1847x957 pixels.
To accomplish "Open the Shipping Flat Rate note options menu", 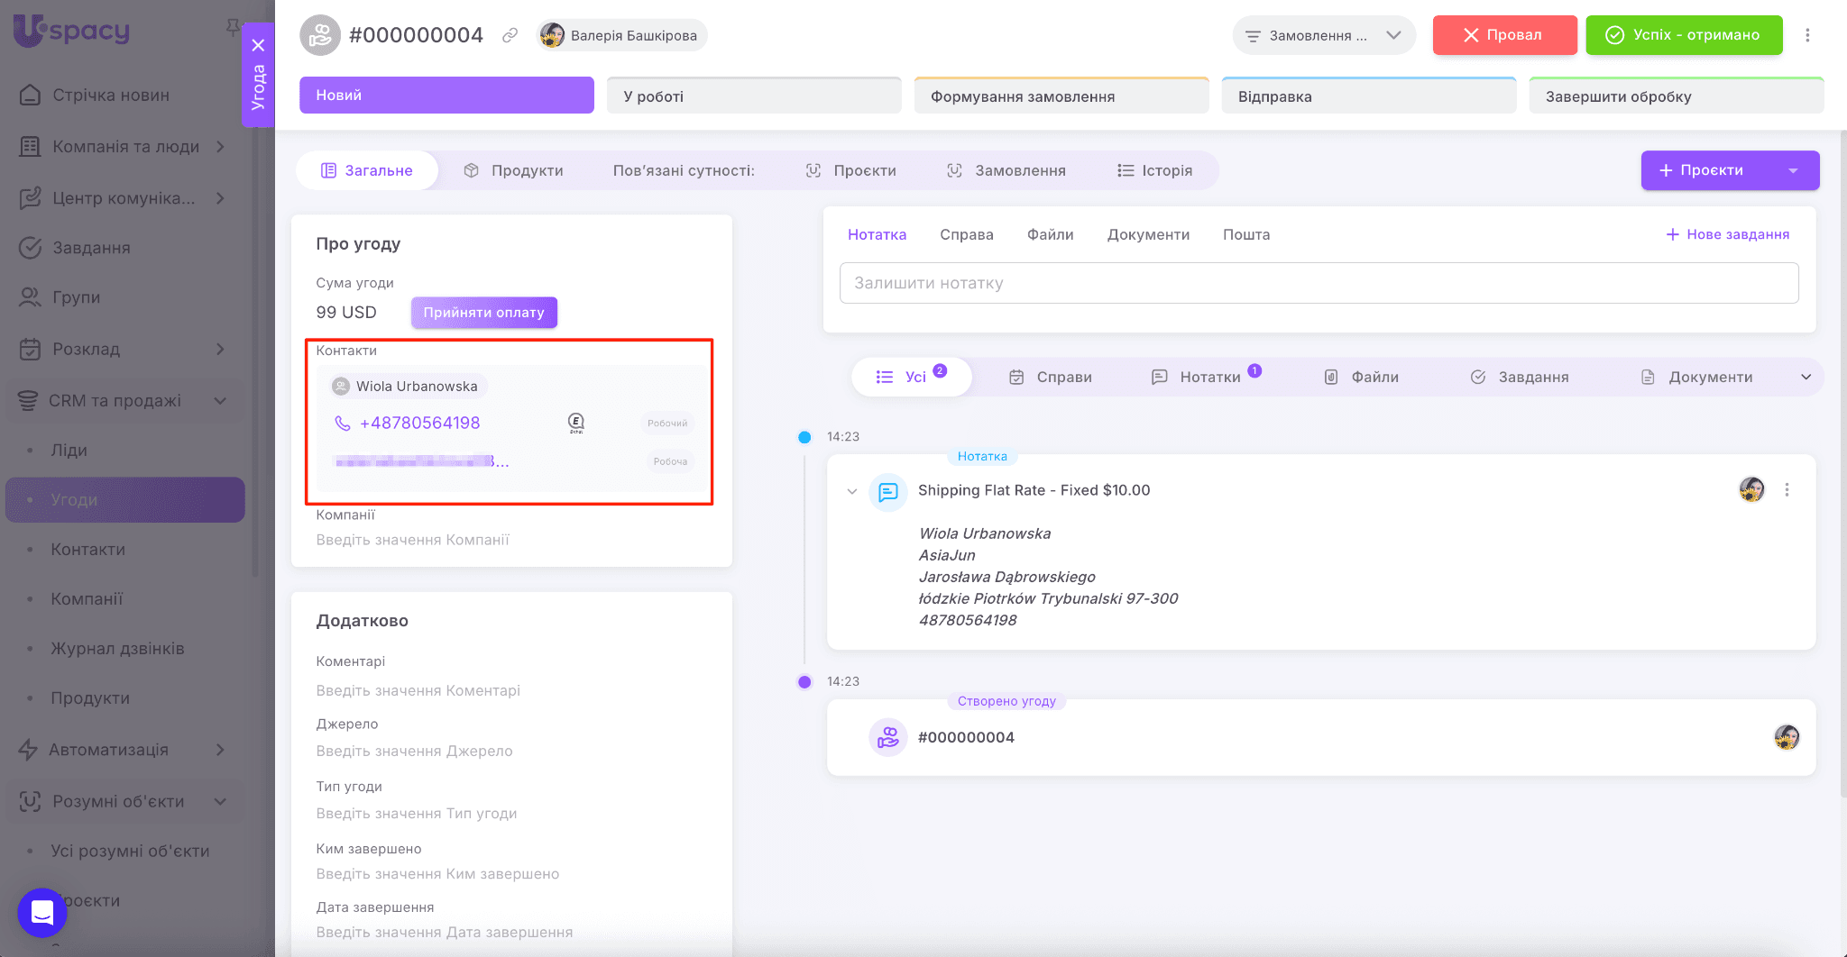I will tap(1787, 490).
